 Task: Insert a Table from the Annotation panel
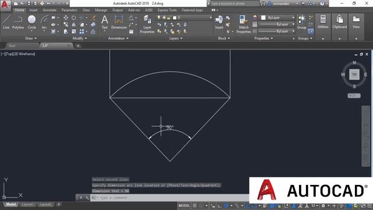click(131, 32)
